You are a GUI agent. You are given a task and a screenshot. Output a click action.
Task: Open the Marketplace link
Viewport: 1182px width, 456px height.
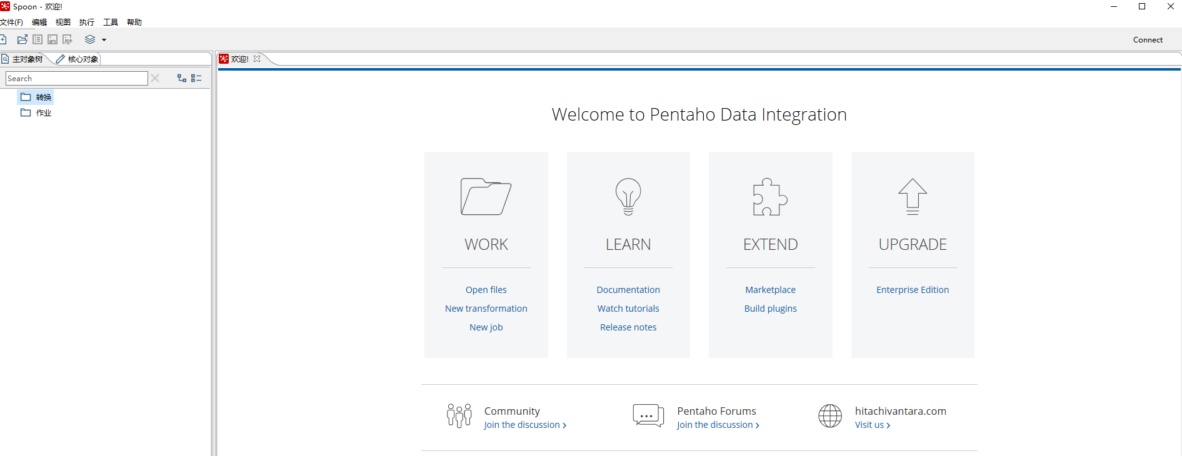(770, 290)
